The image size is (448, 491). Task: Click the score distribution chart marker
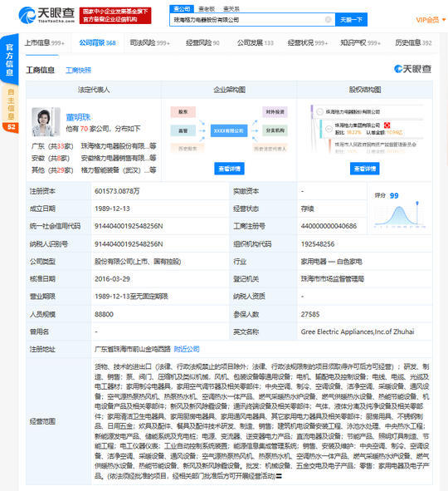pyautogui.click(x=417, y=204)
